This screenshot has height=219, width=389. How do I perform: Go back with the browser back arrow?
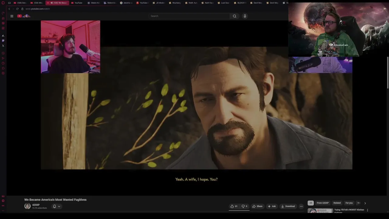click(9, 9)
